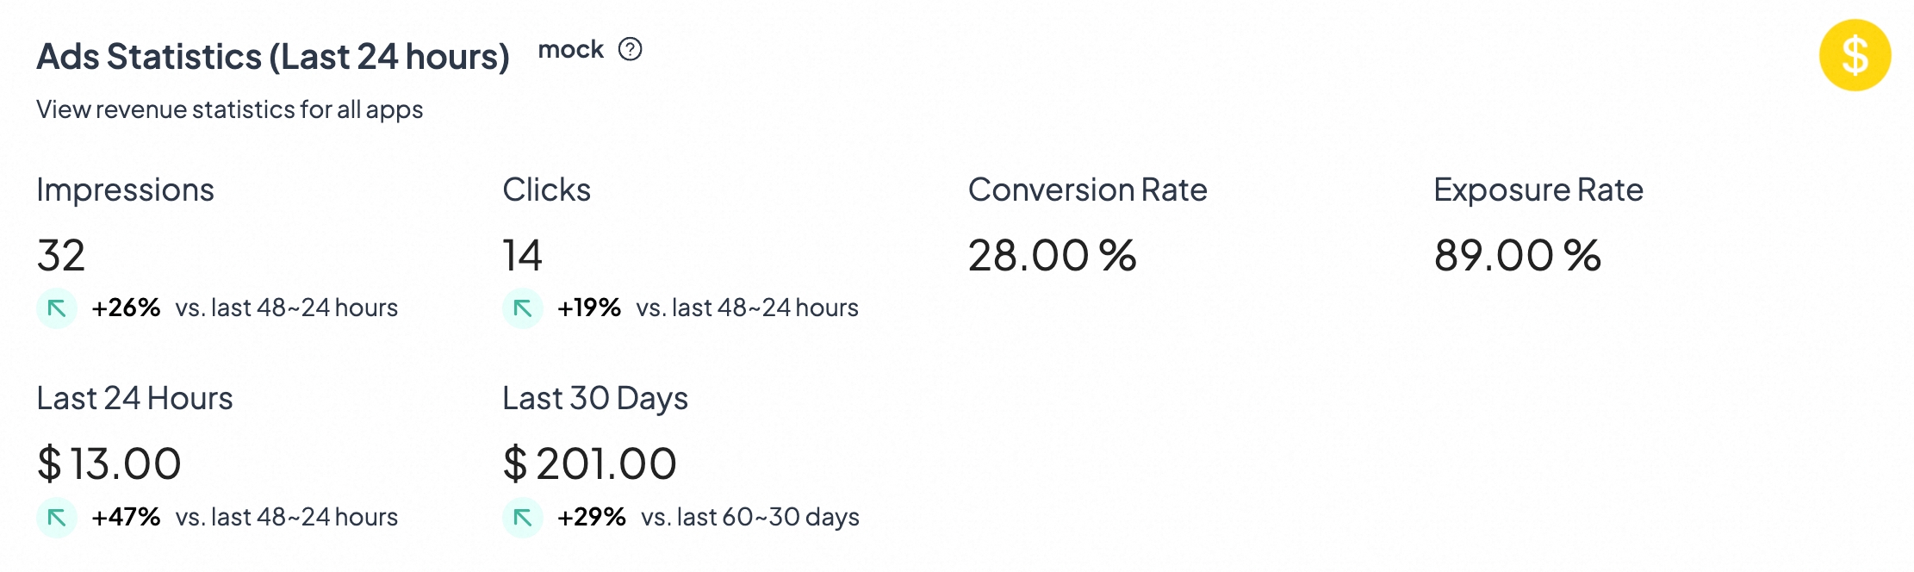
Task: Click the +29% revenue change
Action: point(591,517)
